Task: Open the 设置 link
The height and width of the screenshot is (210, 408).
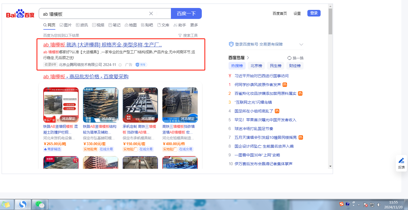Action: (x=297, y=13)
